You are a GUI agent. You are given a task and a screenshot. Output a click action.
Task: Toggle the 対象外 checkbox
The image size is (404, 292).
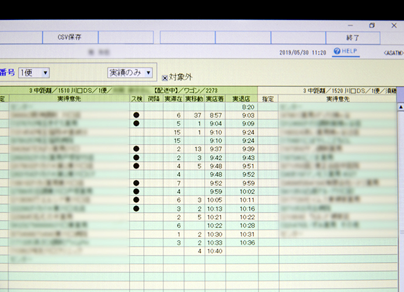click(165, 78)
